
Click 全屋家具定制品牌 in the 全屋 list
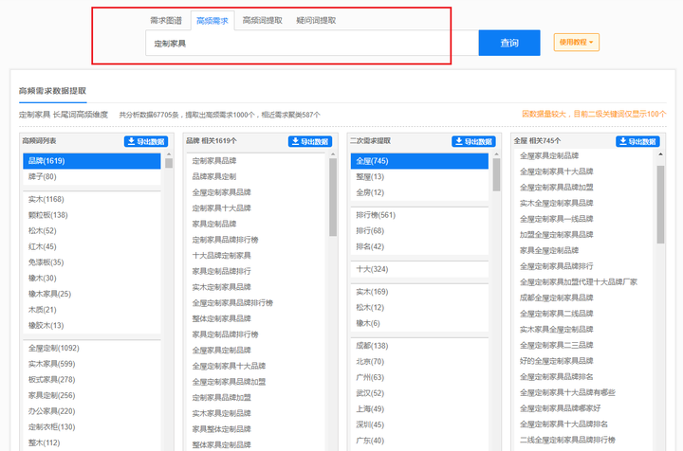coord(549,155)
